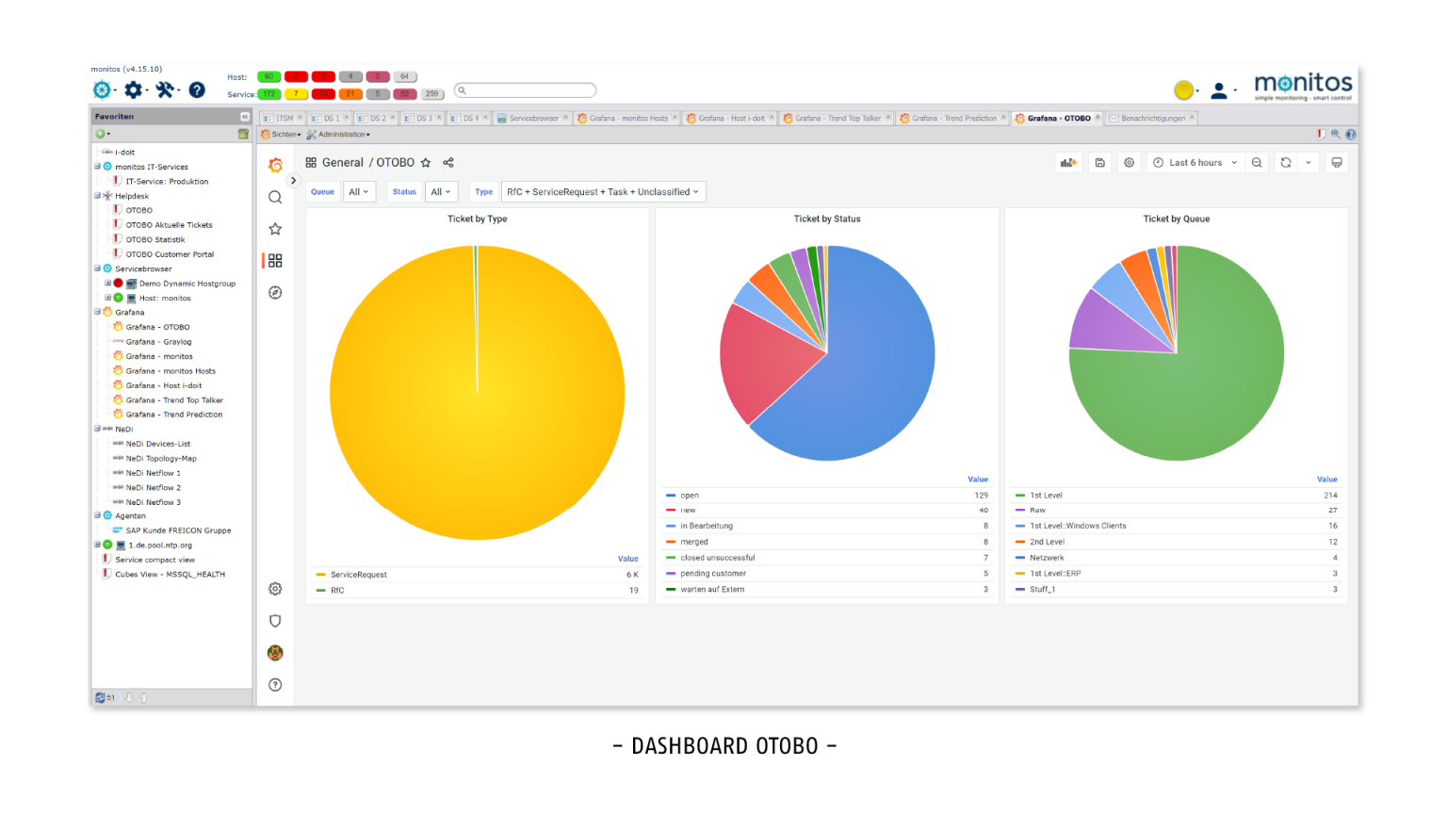1447x814 pixels.
Task: Click the Value link in Ticket by Status panel
Action: click(x=978, y=479)
